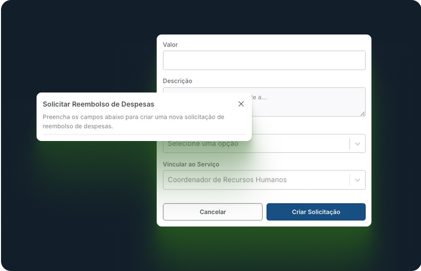Image resolution: width=421 pixels, height=271 pixels.
Task: Focus the Valor input field
Action: (264, 60)
